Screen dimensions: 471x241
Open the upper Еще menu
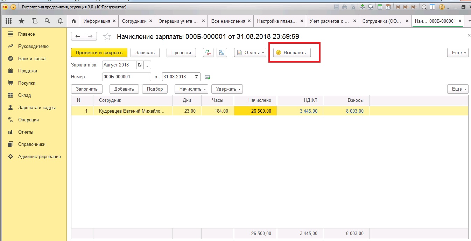457,53
